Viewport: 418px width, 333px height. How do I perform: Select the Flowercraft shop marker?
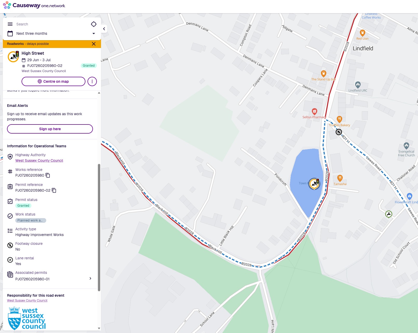409,196
